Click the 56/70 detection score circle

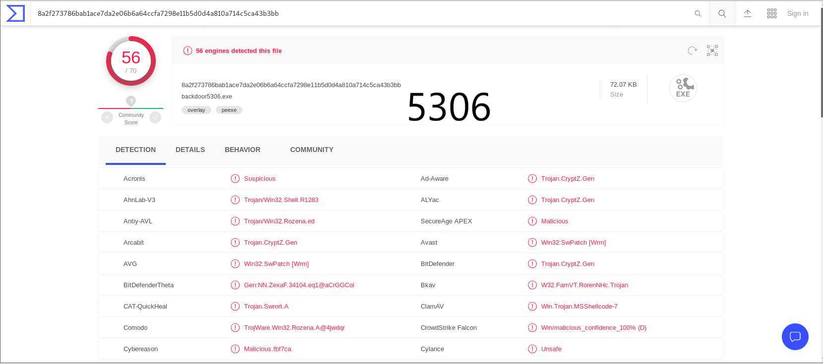[x=131, y=61]
